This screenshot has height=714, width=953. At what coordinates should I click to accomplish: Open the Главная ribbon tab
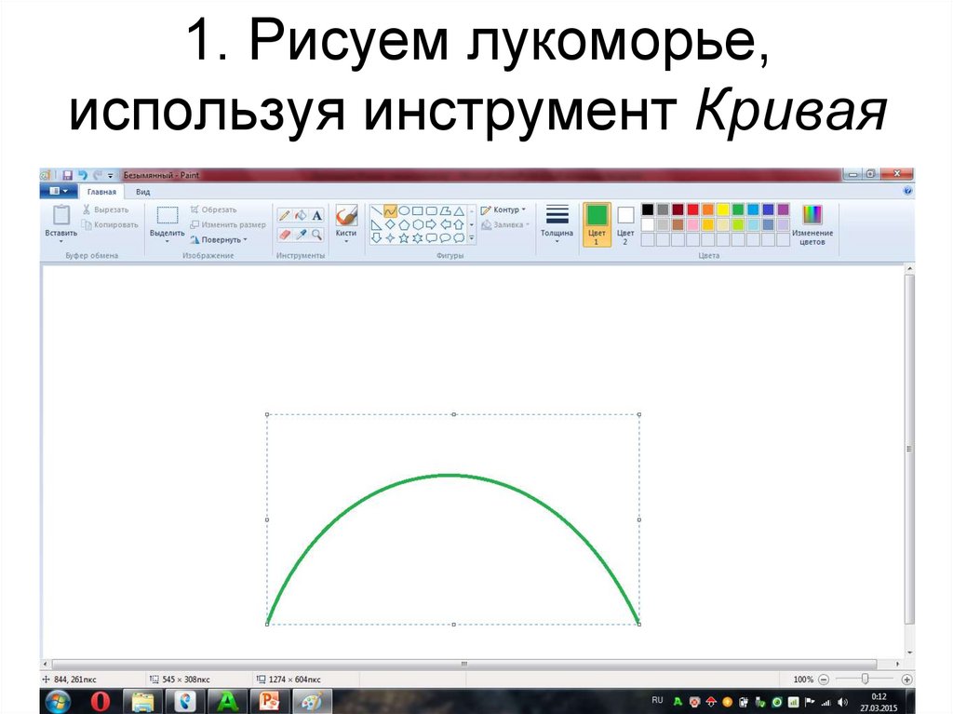101,190
